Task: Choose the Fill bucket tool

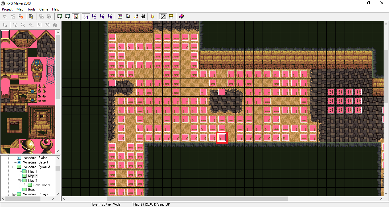Action: click(55, 25)
